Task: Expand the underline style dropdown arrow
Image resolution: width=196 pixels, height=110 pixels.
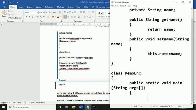Action: tap(35, 17)
